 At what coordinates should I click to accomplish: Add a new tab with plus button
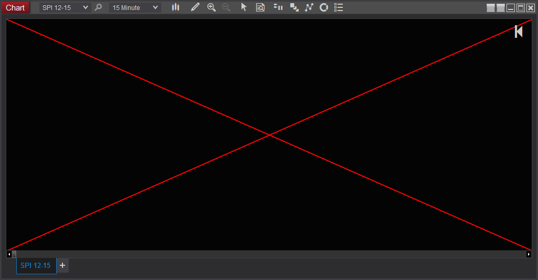click(62, 266)
